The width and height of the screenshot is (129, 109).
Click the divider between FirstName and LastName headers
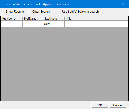(x=43, y=19)
